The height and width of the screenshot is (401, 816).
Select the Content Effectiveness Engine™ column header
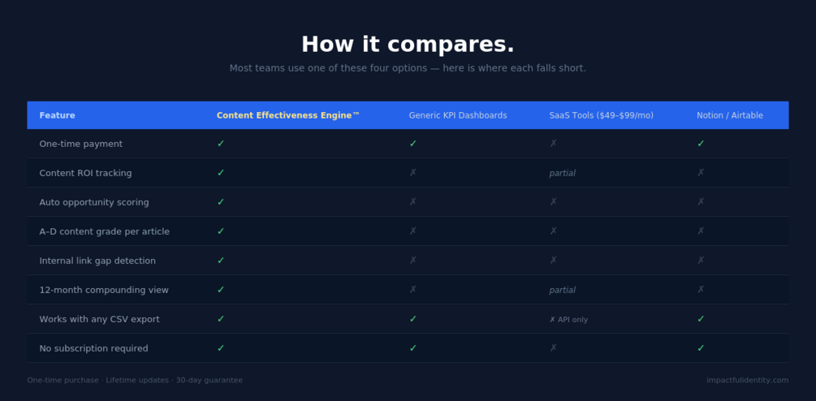287,115
